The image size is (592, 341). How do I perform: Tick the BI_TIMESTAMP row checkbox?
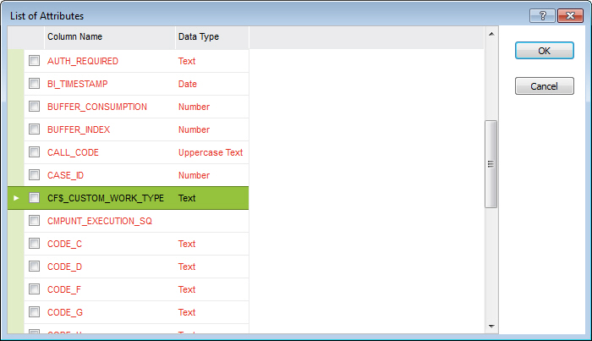pyautogui.click(x=34, y=84)
